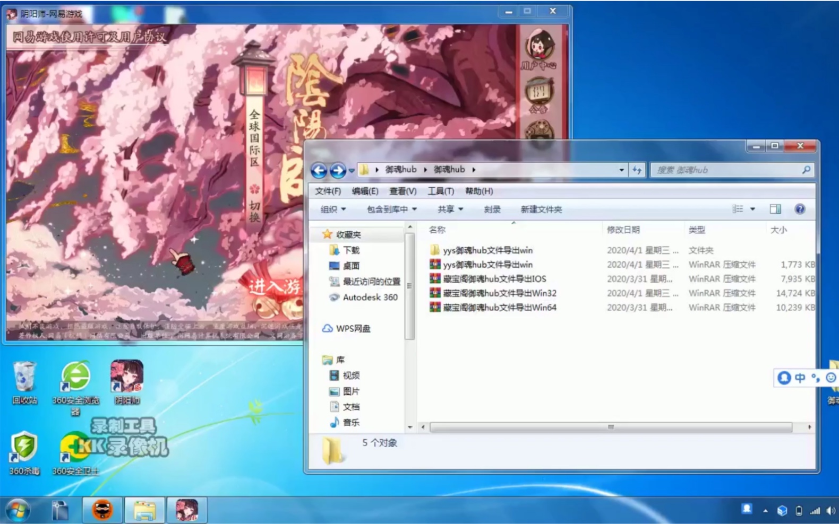Screen dimensions: 839x524
Task: Click the Explorer folder taskbar icon
Action: [x=144, y=511]
